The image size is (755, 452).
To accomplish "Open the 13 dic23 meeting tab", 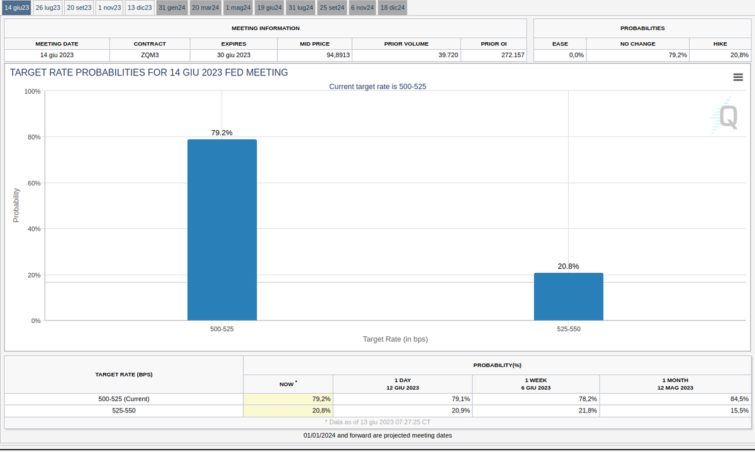I will [140, 8].
